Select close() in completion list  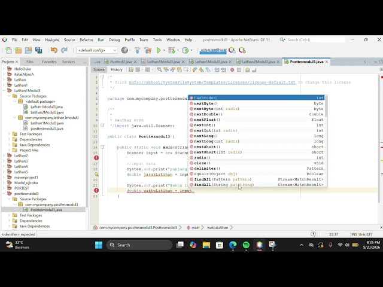click(x=257, y=163)
